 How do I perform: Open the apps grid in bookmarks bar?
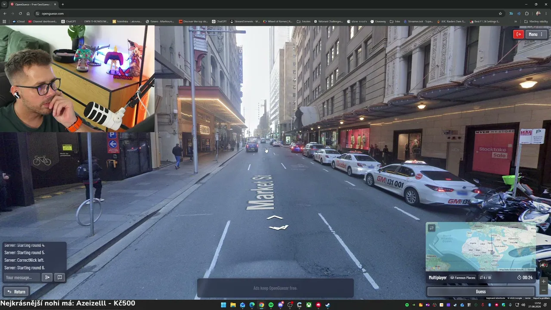tap(4, 21)
